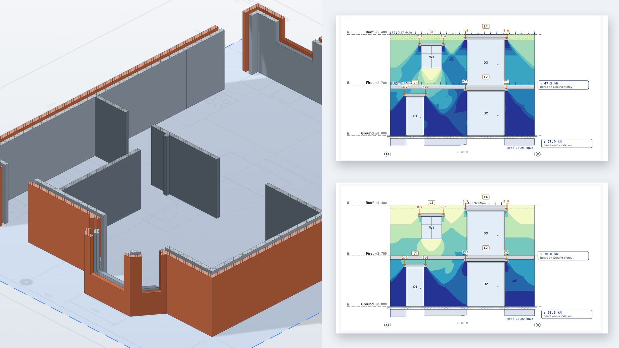Click the First +2.700 level label in lower panel

click(376, 254)
